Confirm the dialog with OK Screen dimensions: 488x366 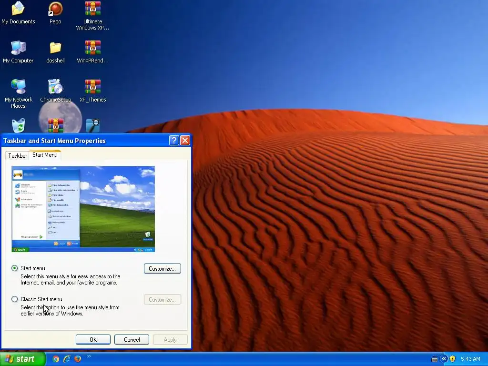tap(93, 339)
